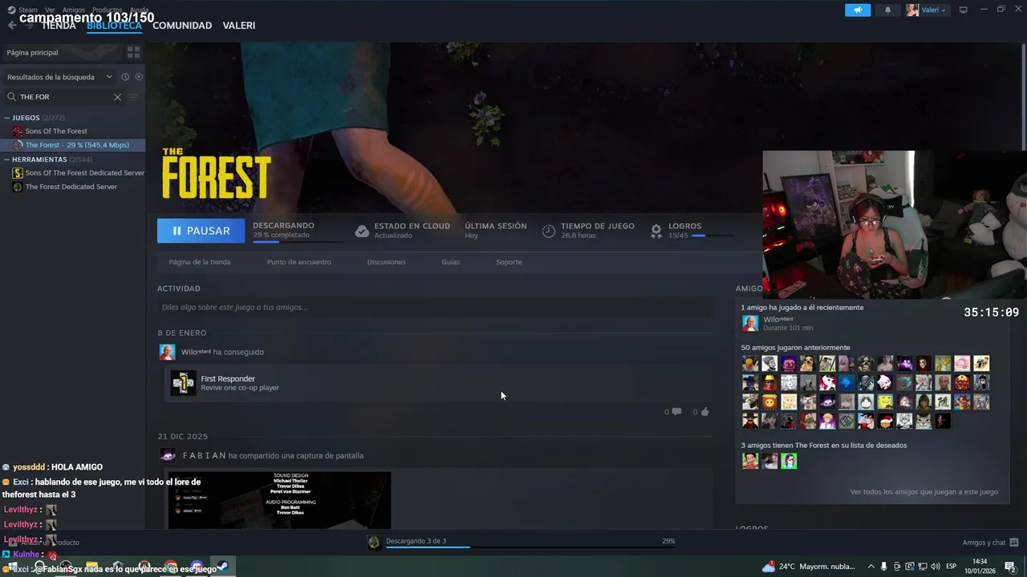Open the tray microphone icon
This screenshot has height=577, width=1027.
(x=884, y=567)
